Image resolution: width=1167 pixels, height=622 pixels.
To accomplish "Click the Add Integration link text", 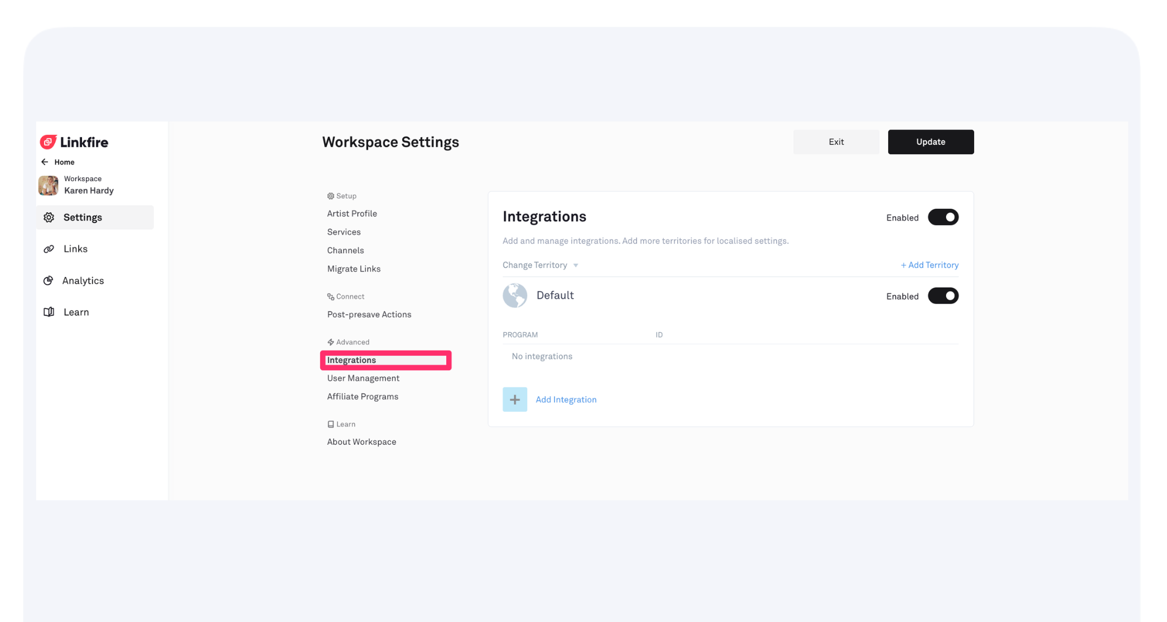I will 566,400.
